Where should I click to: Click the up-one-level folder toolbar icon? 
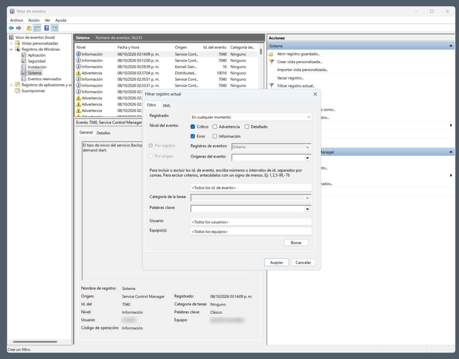point(29,28)
